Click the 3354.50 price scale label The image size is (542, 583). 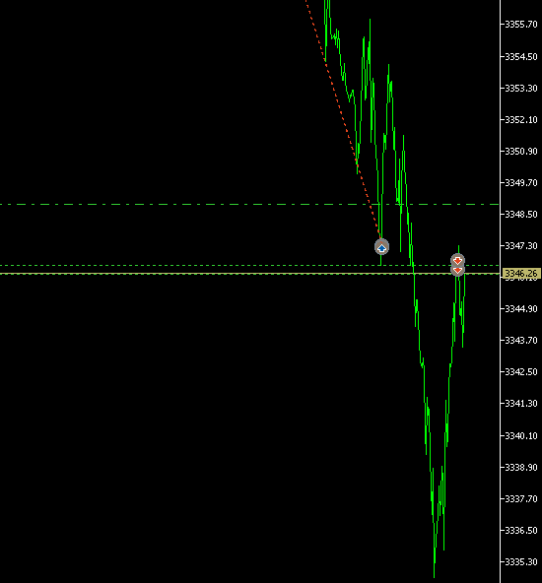(520, 57)
